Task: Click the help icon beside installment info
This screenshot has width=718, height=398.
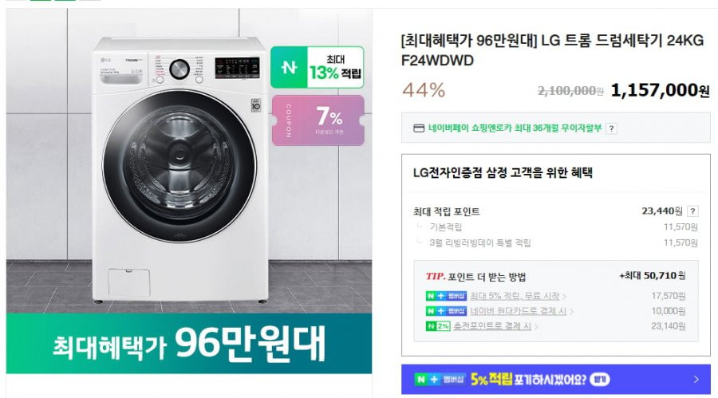Action: (611, 128)
